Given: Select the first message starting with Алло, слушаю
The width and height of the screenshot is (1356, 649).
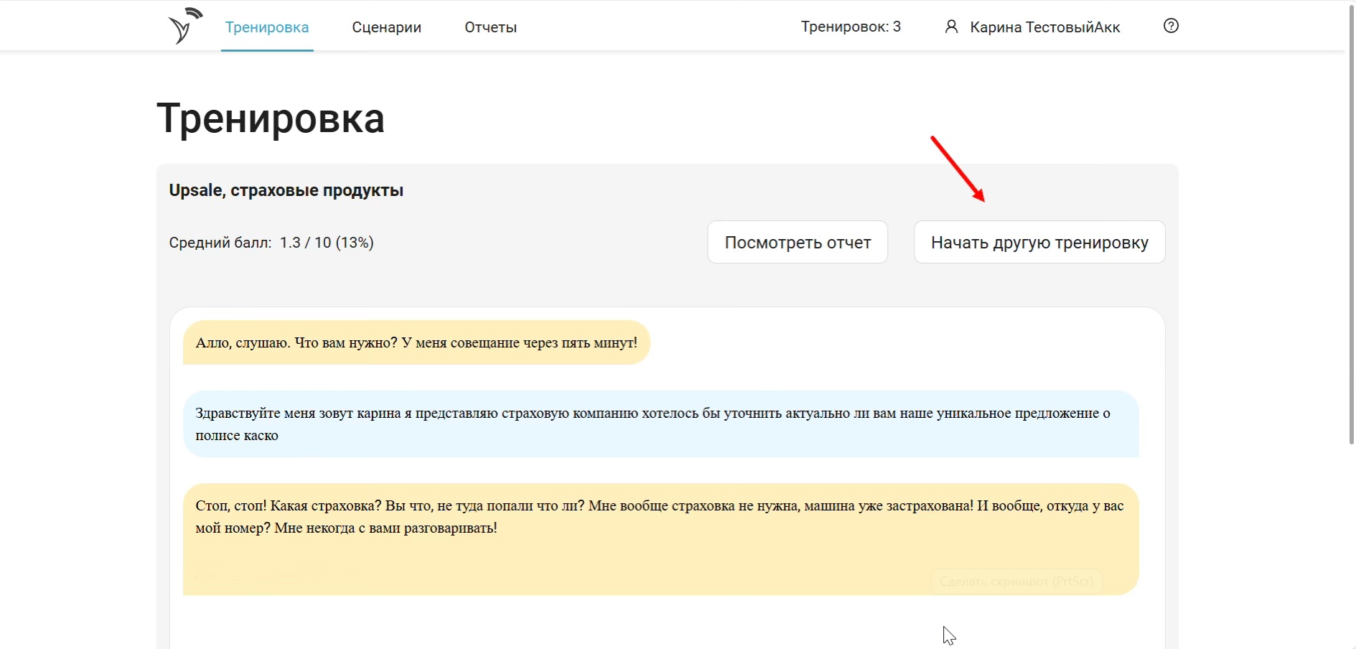Looking at the screenshot, I should pyautogui.click(x=416, y=343).
